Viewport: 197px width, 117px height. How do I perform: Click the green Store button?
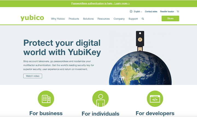(x=170, y=19)
